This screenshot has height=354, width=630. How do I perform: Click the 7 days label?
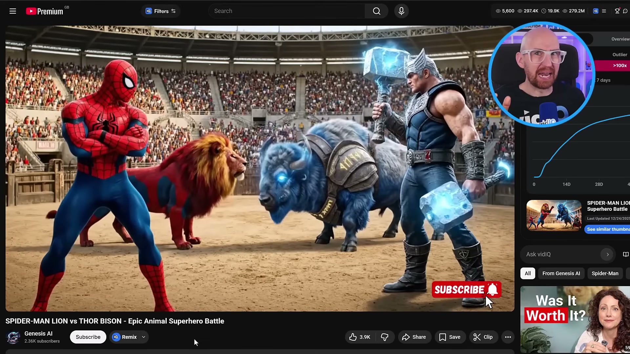(603, 80)
